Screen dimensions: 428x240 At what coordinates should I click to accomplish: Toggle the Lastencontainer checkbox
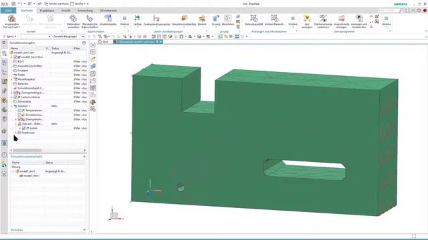(15, 97)
